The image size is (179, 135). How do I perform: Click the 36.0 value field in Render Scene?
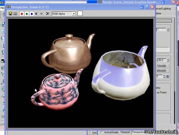162,60
